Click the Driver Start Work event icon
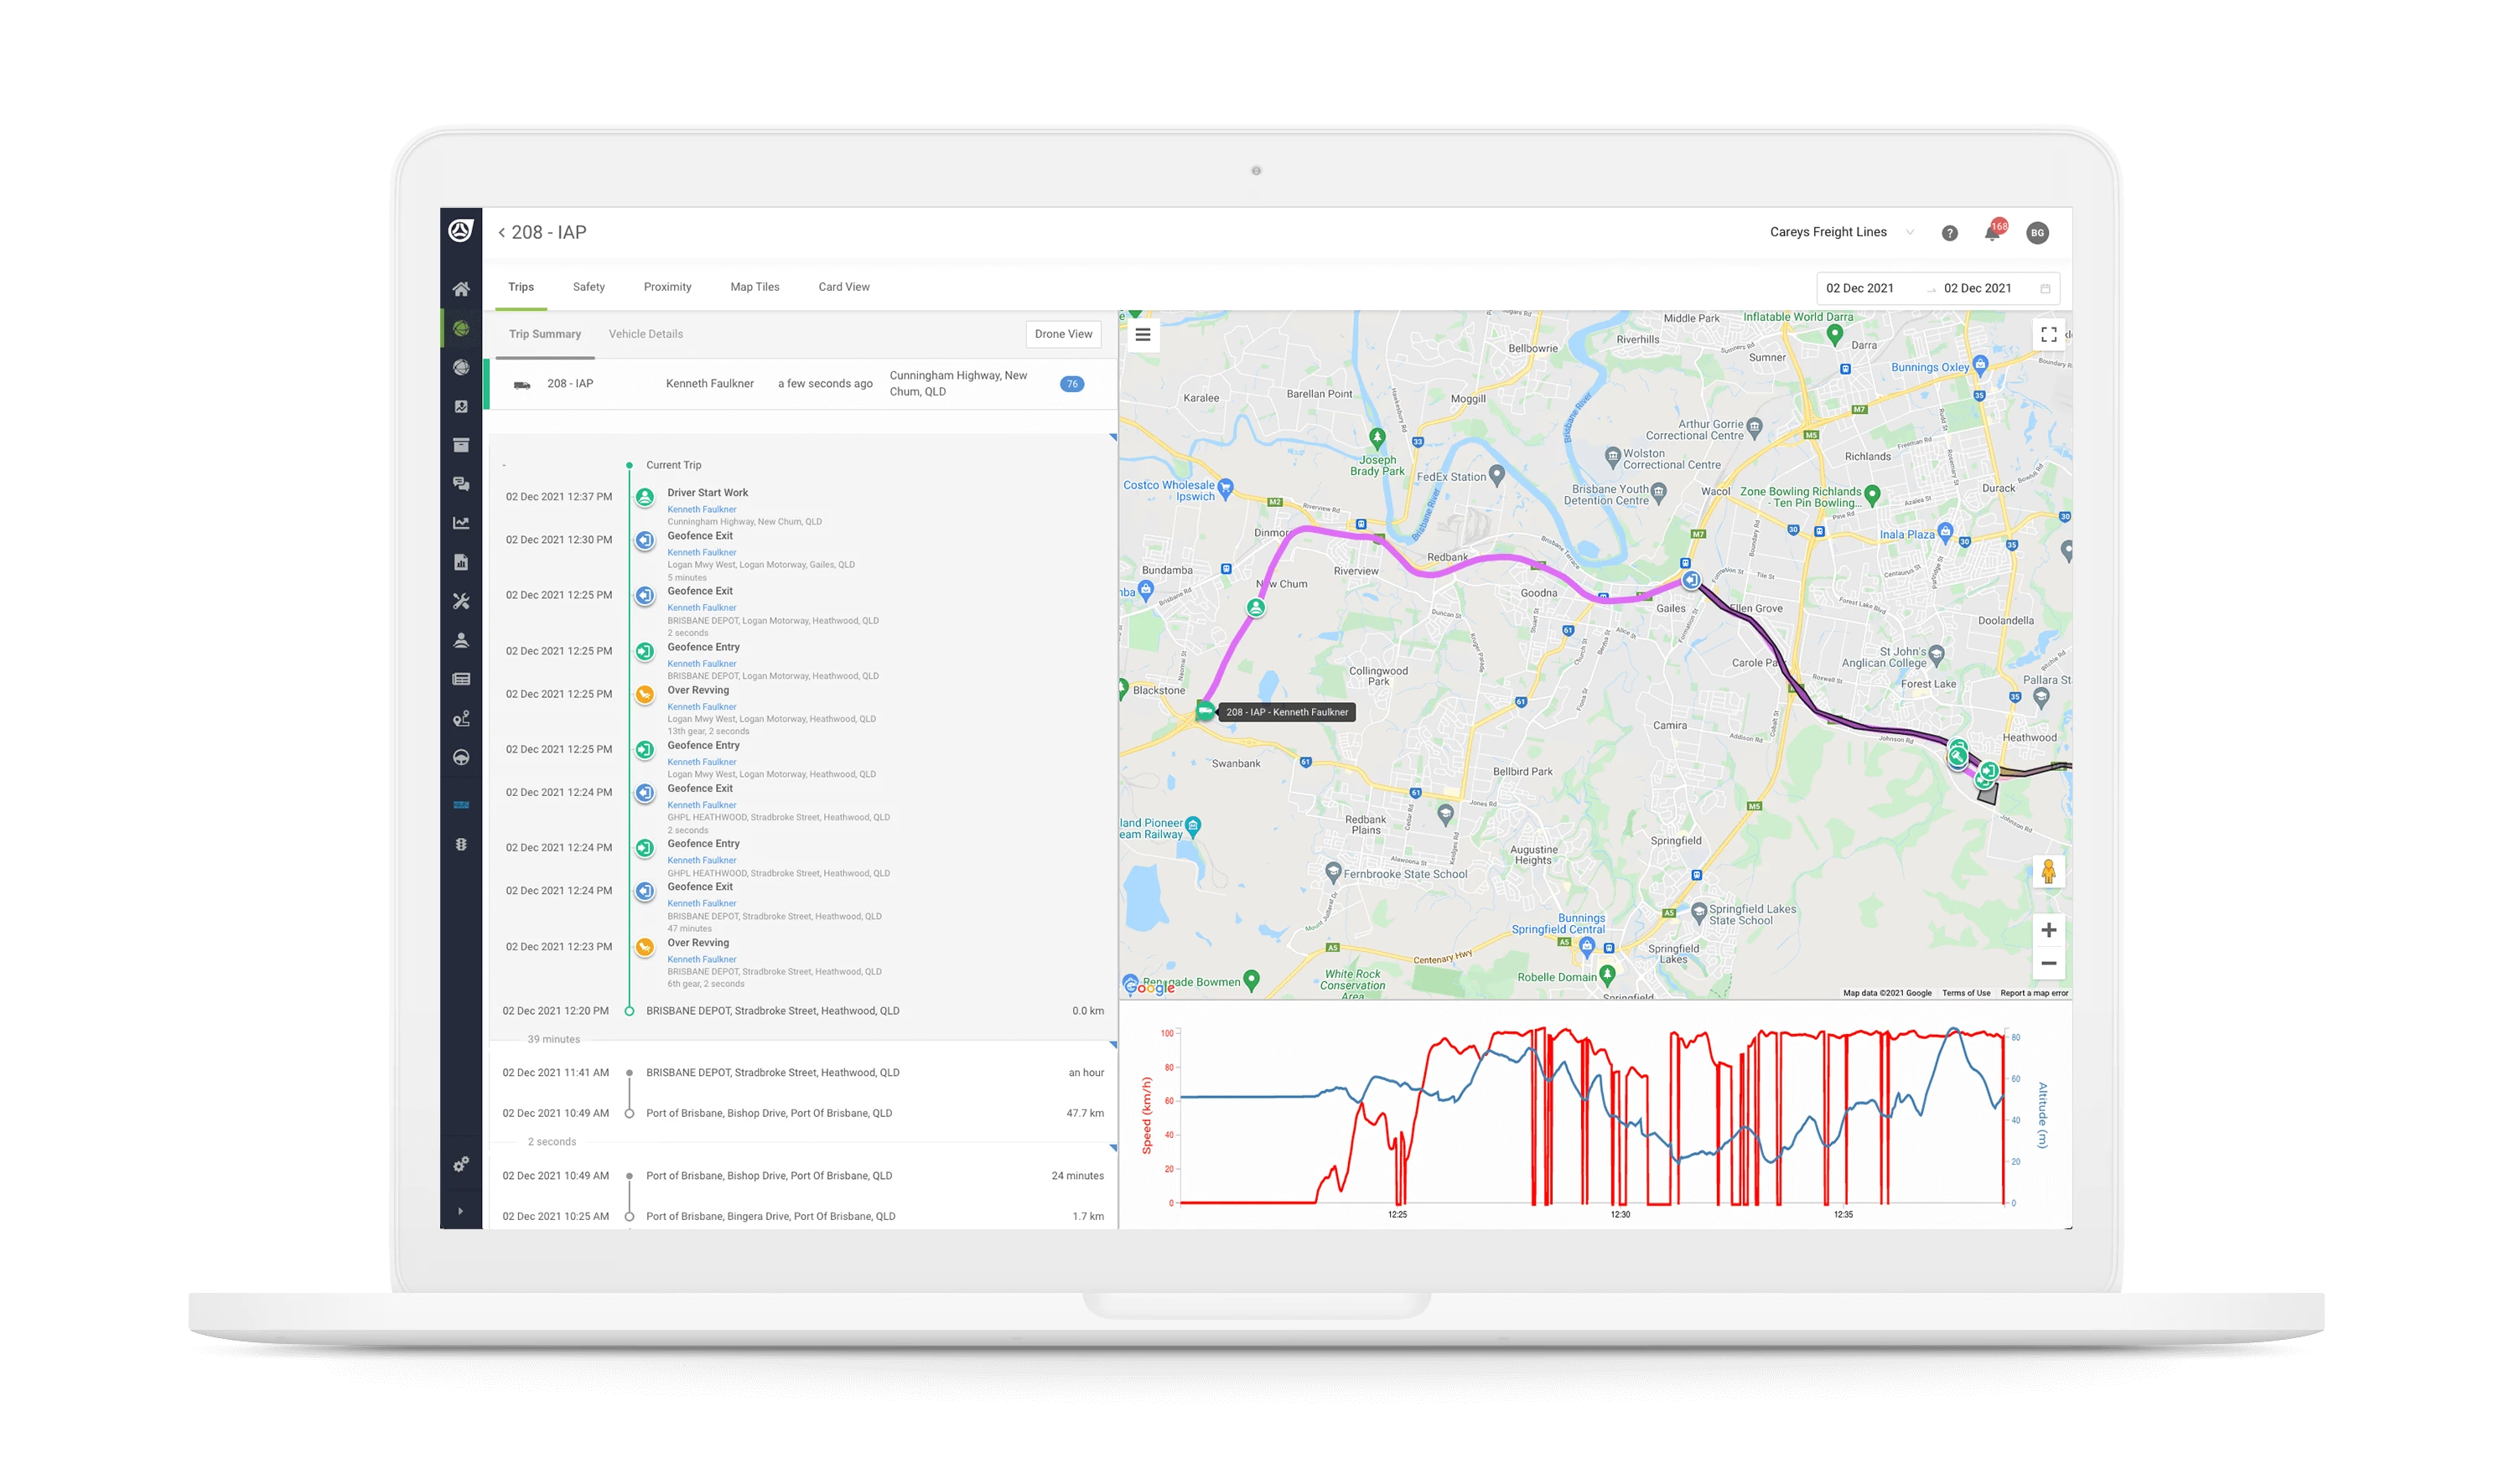This screenshot has height=1484, width=2515. coord(644,497)
